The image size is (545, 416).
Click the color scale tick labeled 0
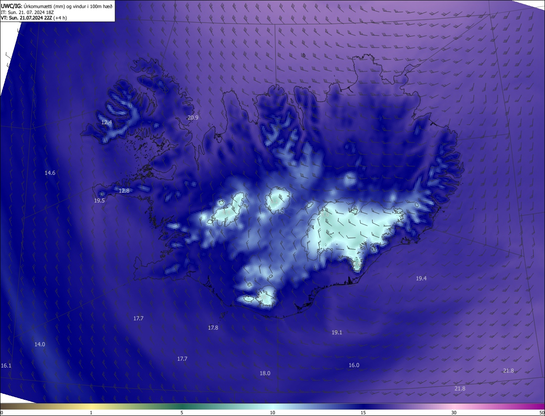pos(2,413)
